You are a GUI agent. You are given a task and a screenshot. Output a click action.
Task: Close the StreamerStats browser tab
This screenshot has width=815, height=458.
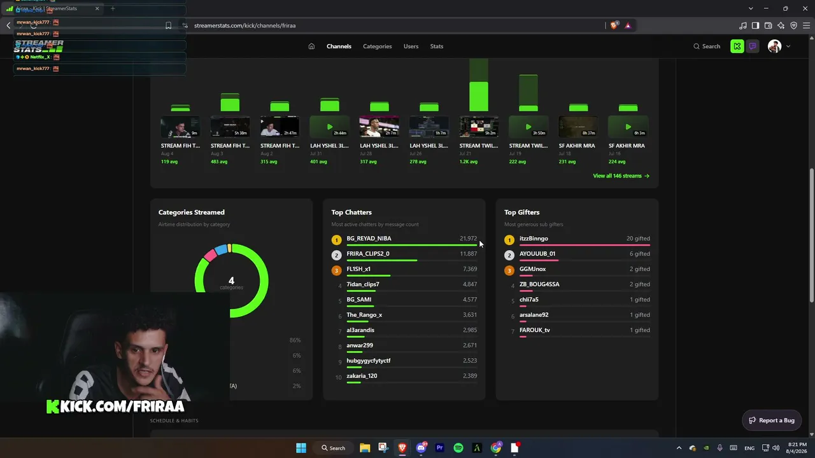97,8
